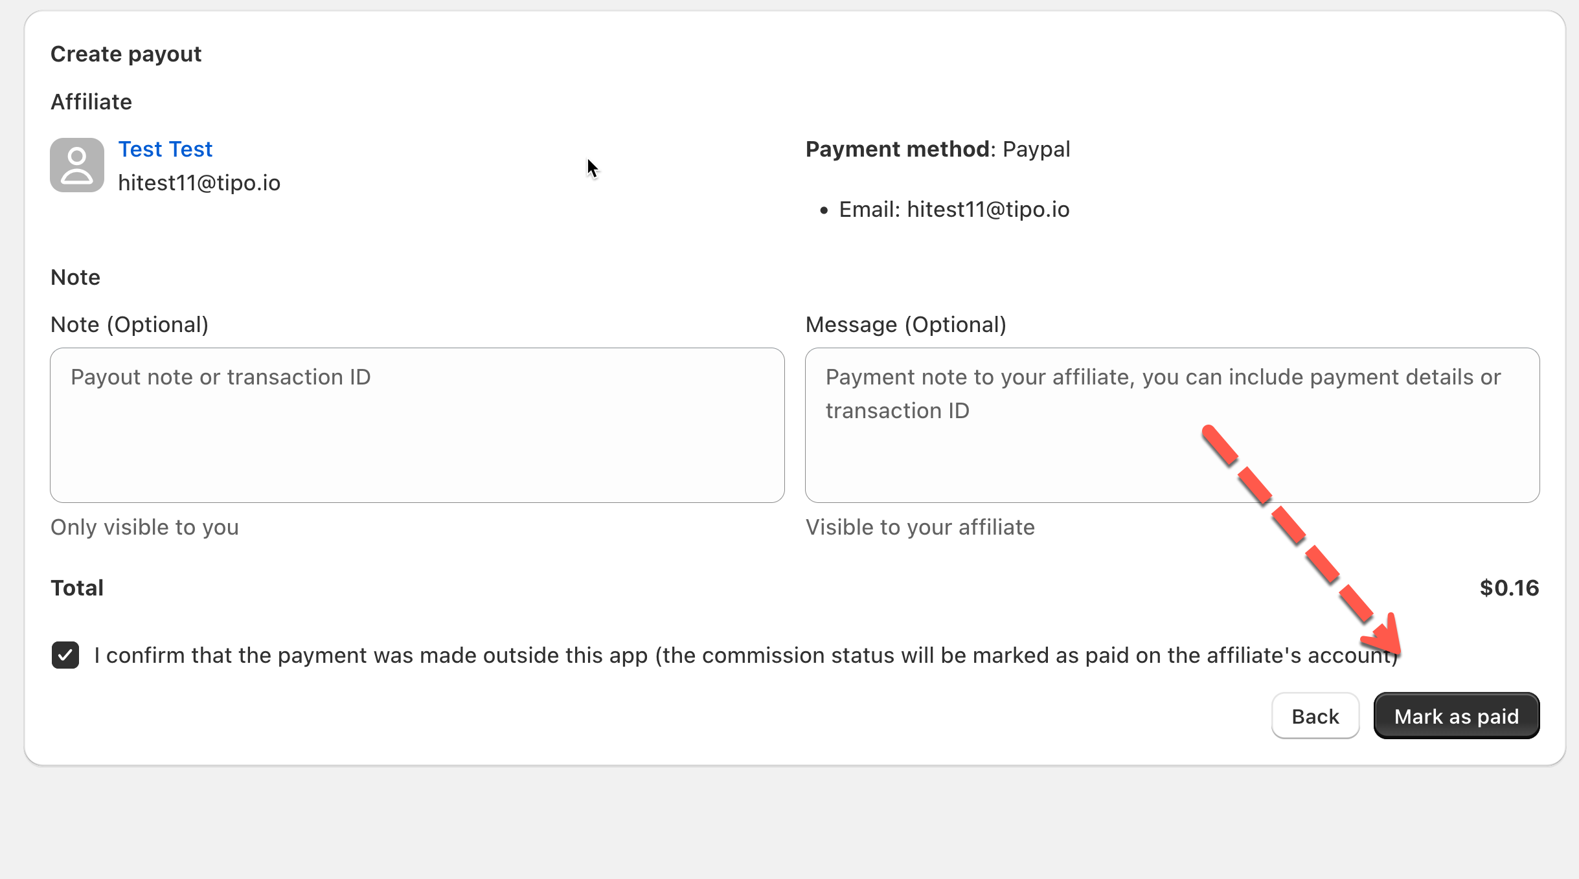Click the Paypal email bullet entry
1579x879 pixels.
click(x=953, y=210)
